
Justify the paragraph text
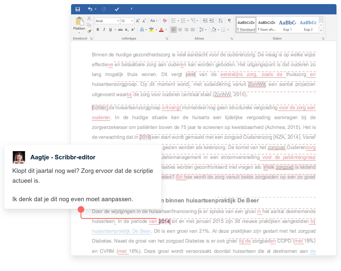(193, 30)
